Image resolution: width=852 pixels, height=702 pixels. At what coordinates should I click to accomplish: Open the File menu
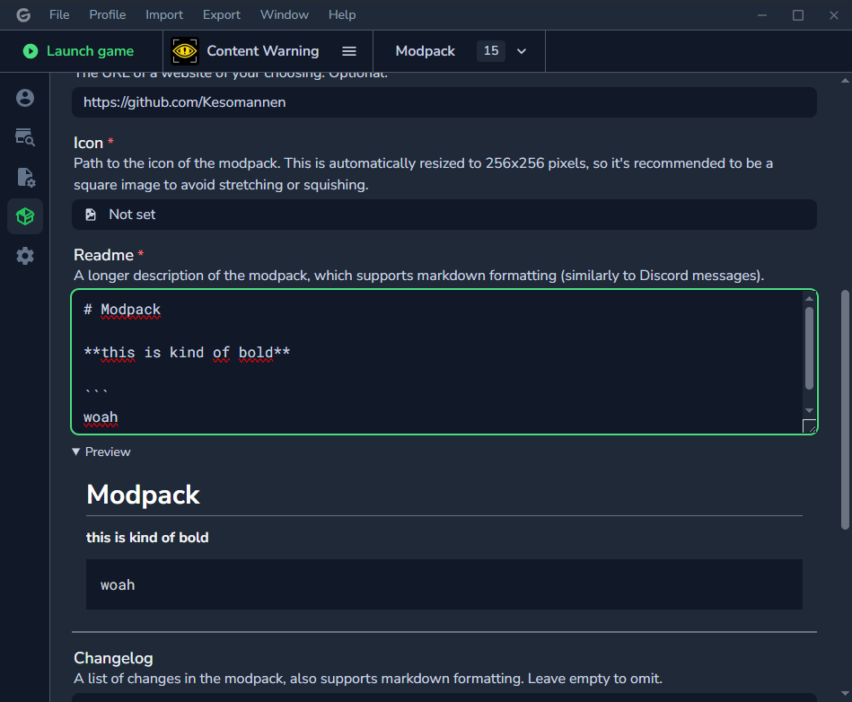click(x=59, y=14)
